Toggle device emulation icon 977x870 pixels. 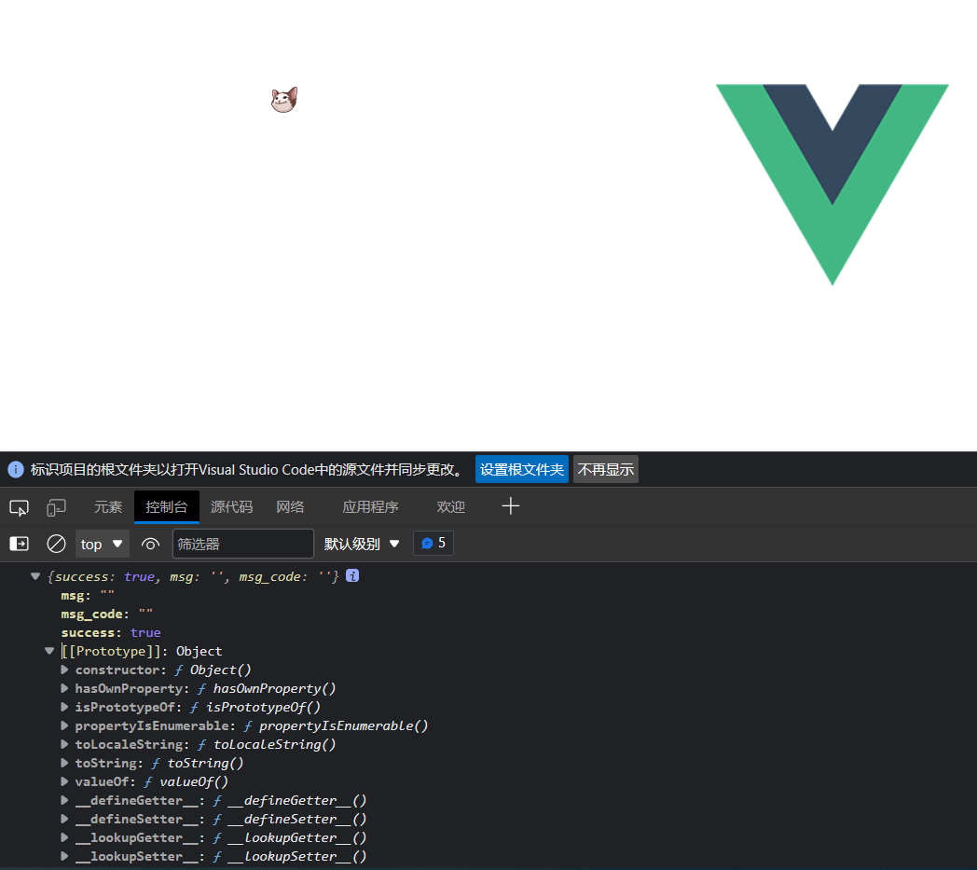56,507
